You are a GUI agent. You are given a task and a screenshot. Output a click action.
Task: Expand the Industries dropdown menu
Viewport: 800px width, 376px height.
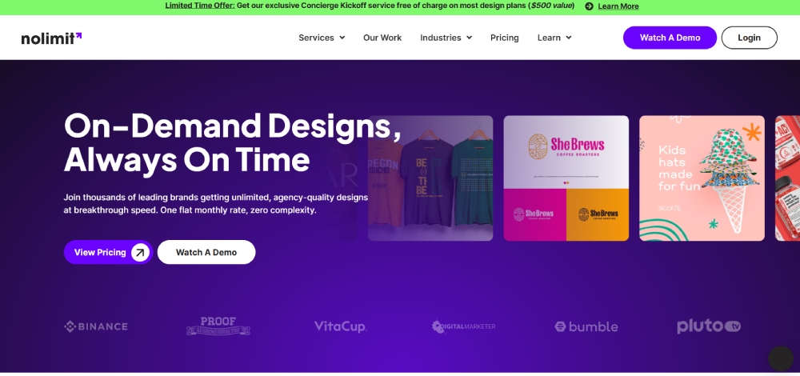coord(446,38)
